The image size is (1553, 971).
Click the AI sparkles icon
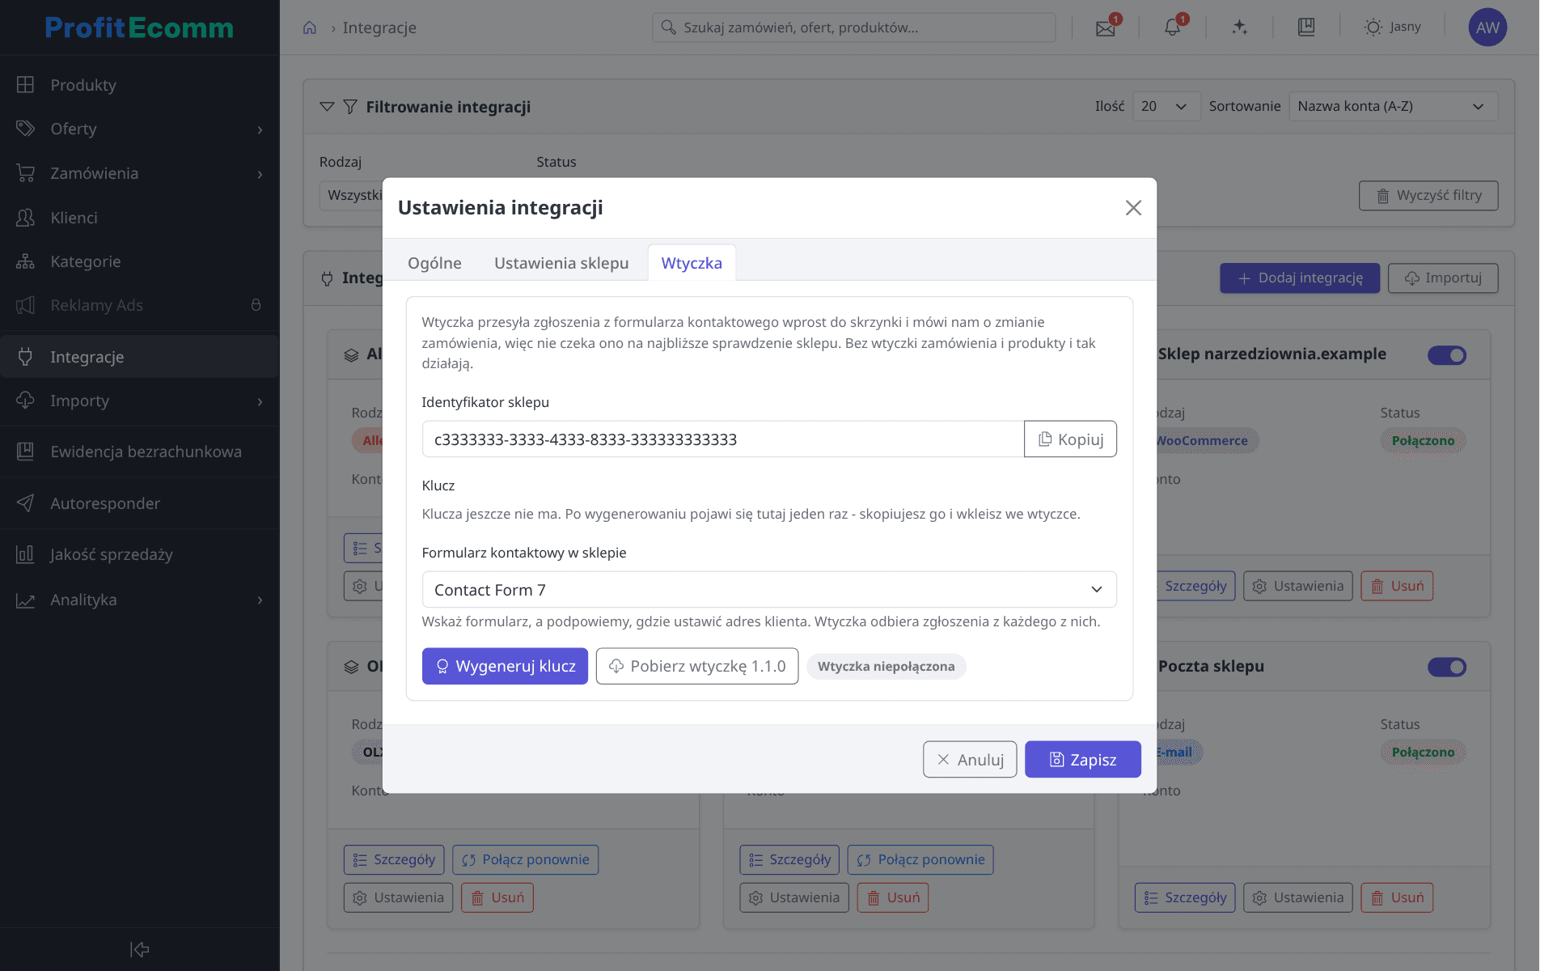[x=1239, y=28]
